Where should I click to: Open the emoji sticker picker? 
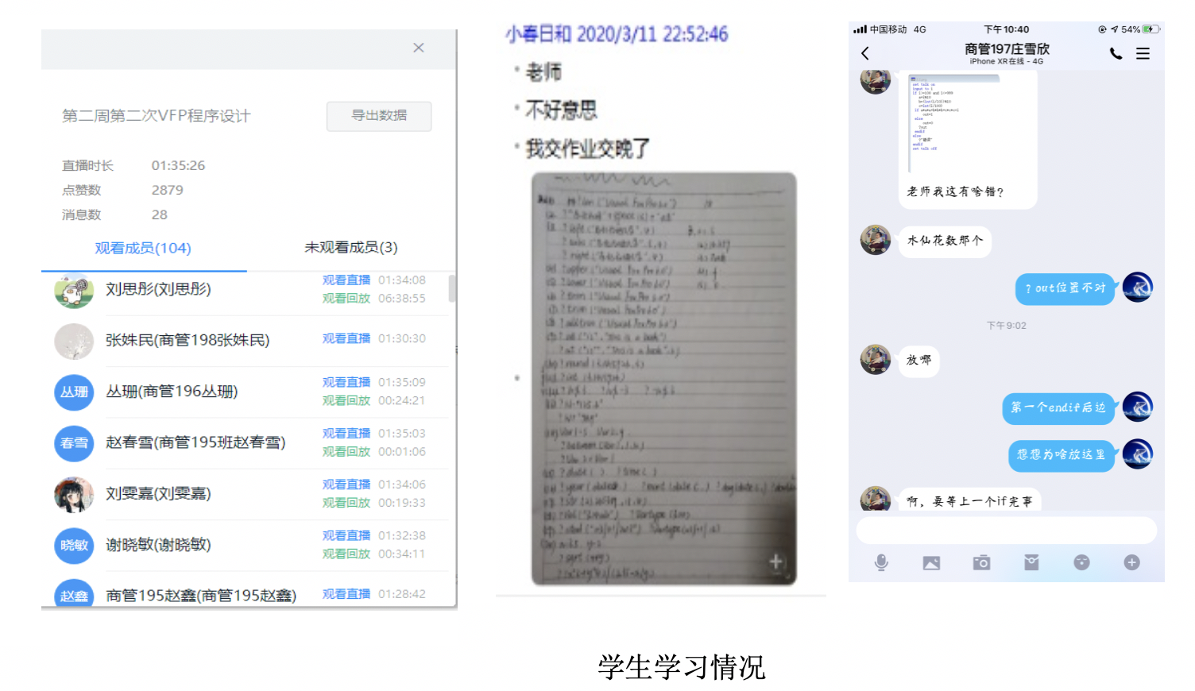(1081, 562)
